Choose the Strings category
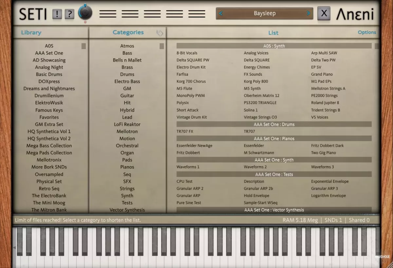The image size is (393, 268). [x=127, y=189]
